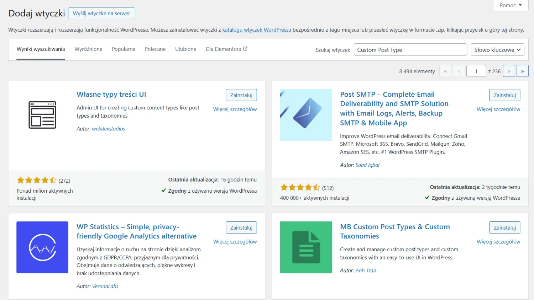Viewport: 534px width, 300px height.
Task: Open the Wyróżnione tab
Action: pos(88,49)
